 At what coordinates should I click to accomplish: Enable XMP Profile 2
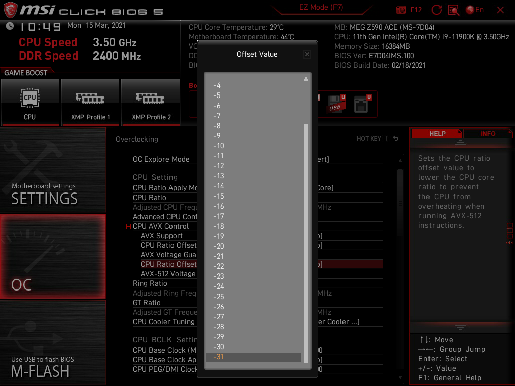(151, 103)
